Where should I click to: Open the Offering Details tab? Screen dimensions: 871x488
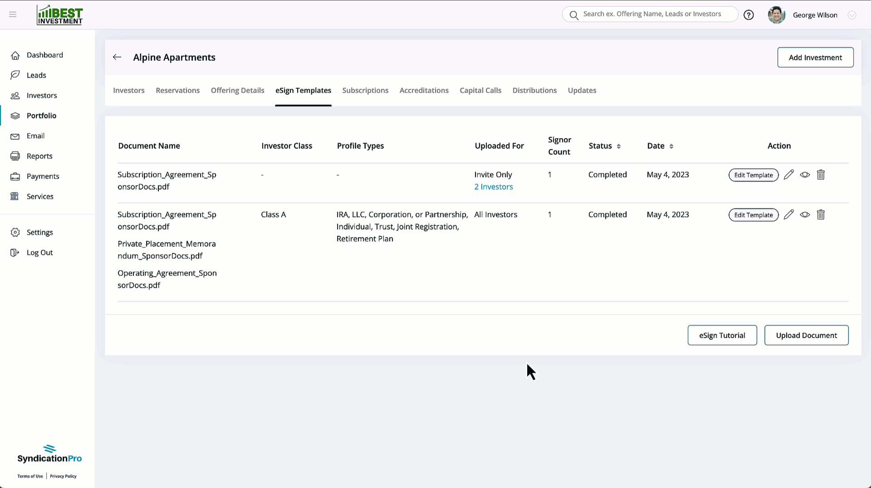point(238,90)
